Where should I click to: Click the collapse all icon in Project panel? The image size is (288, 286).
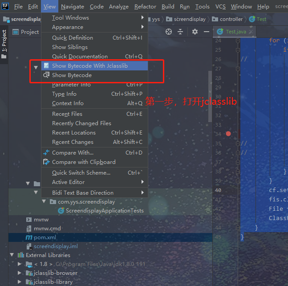click(x=180, y=32)
